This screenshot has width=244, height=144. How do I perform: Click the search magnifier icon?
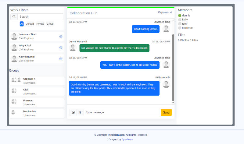(14, 17)
